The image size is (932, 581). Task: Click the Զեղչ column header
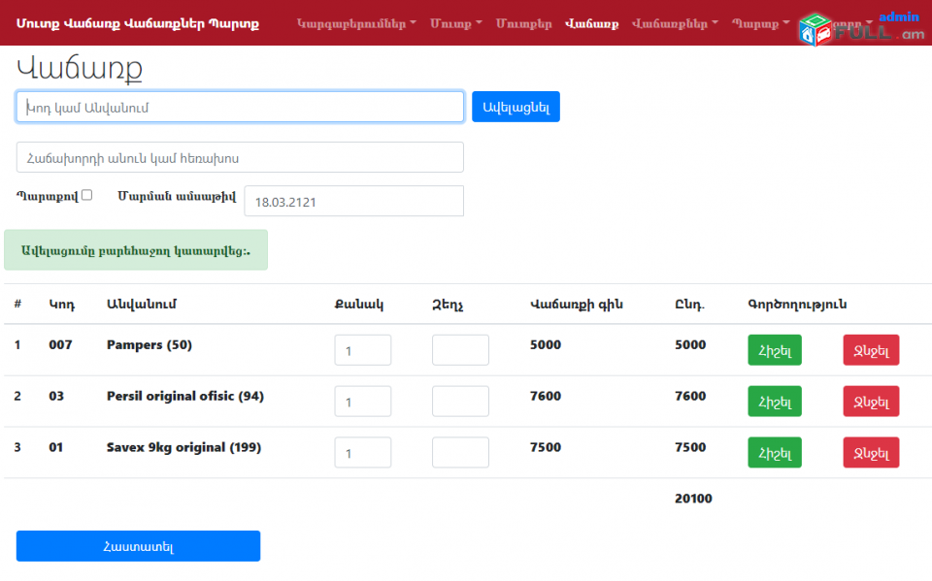tap(448, 305)
